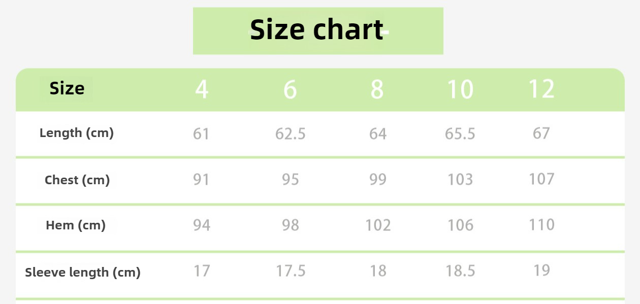Viewport: 640px width, 304px height.
Task: Select hem value 102
Action: tap(378, 225)
